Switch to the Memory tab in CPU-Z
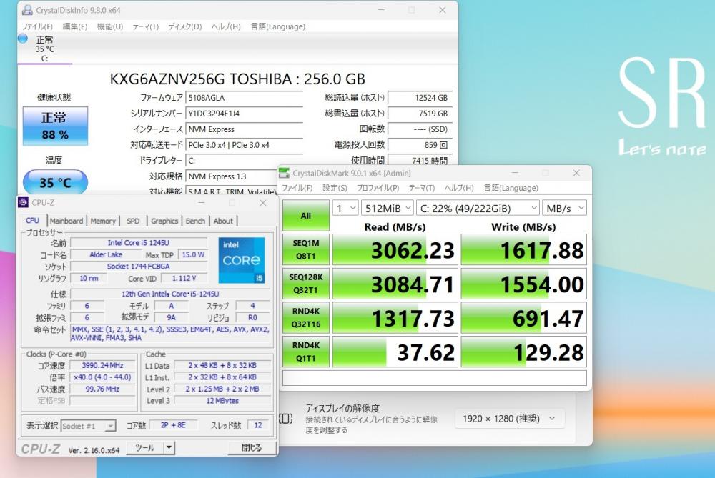 103,221
